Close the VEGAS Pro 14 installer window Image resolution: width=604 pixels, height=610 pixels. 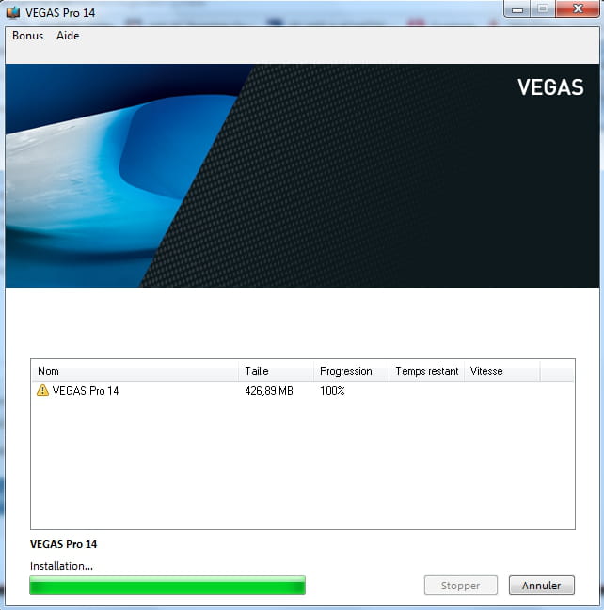pos(578,9)
